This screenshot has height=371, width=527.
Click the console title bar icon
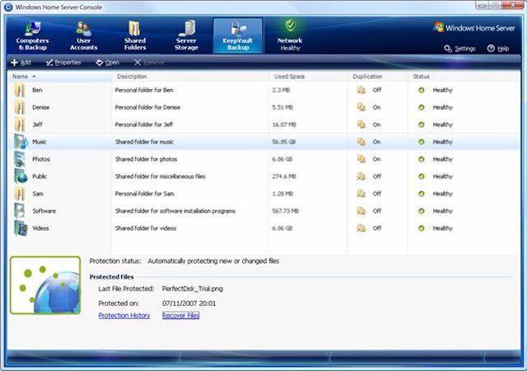[8, 7]
